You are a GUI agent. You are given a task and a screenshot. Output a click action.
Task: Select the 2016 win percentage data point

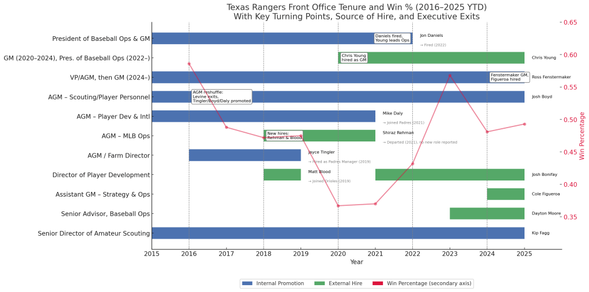coord(189,64)
